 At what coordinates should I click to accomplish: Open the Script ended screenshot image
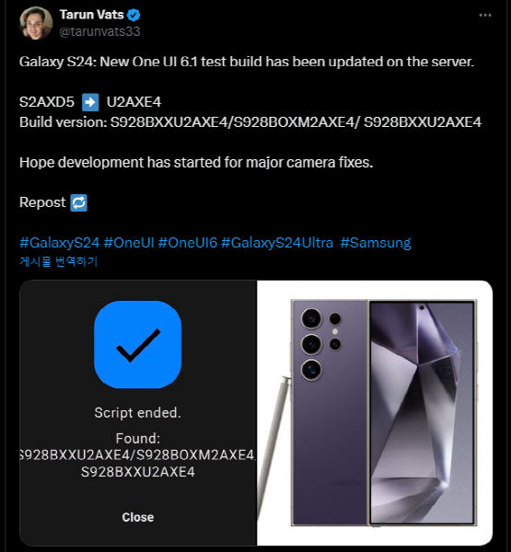point(138,413)
